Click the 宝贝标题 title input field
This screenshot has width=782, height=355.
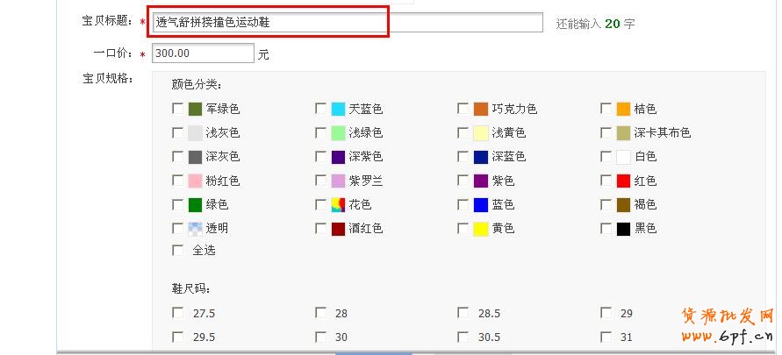click(x=347, y=23)
